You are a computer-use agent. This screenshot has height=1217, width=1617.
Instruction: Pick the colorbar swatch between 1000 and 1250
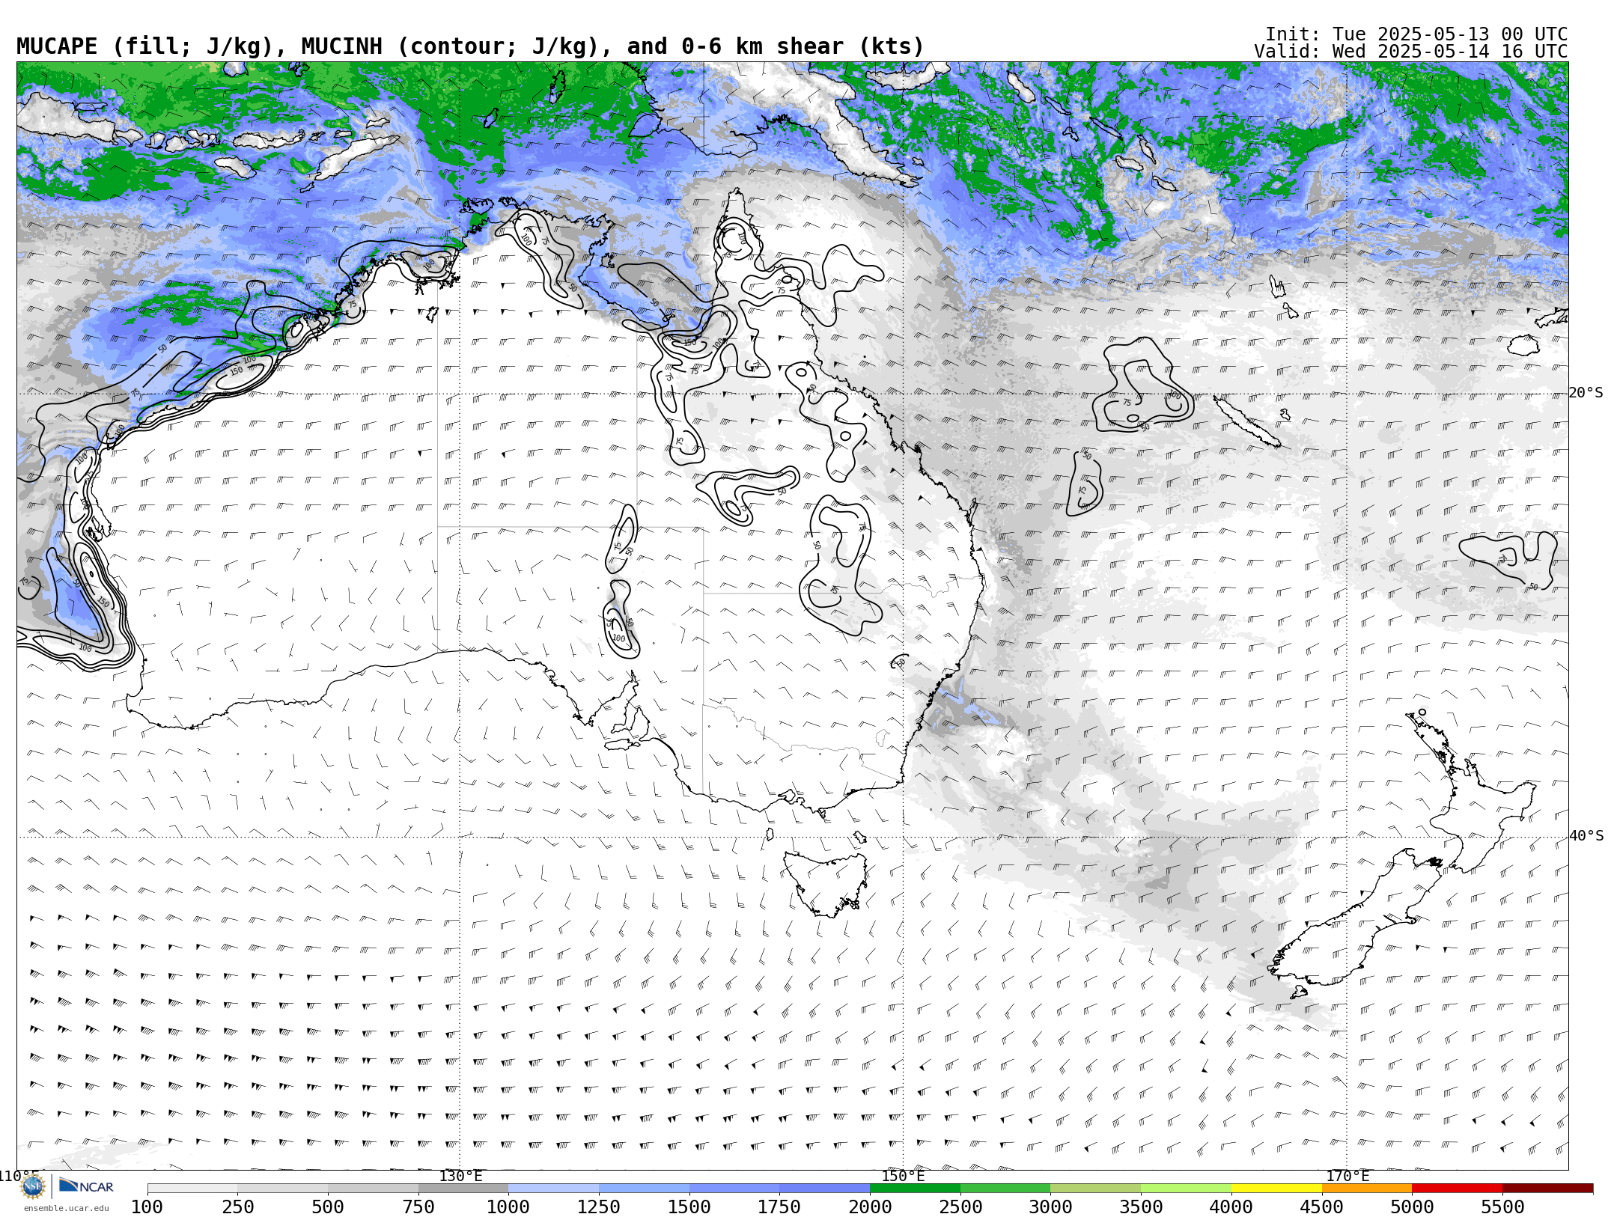point(553,1189)
